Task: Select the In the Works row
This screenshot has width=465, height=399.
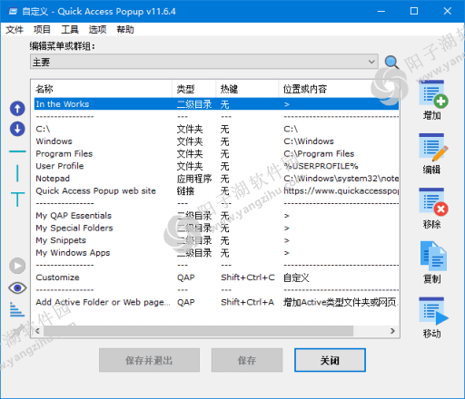Action: [x=216, y=104]
